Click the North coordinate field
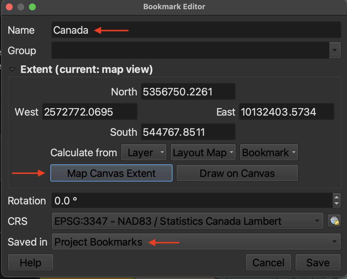Image resolution: width=347 pixels, height=279 pixels. pyautogui.click(x=188, y=92)
